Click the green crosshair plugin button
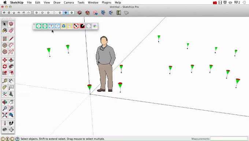The image size is (249, 141). point(38,26)
